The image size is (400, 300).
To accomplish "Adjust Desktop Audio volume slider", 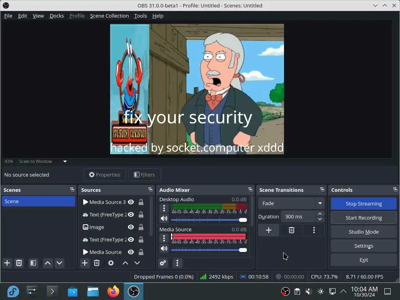I will [x=209, y=220].
